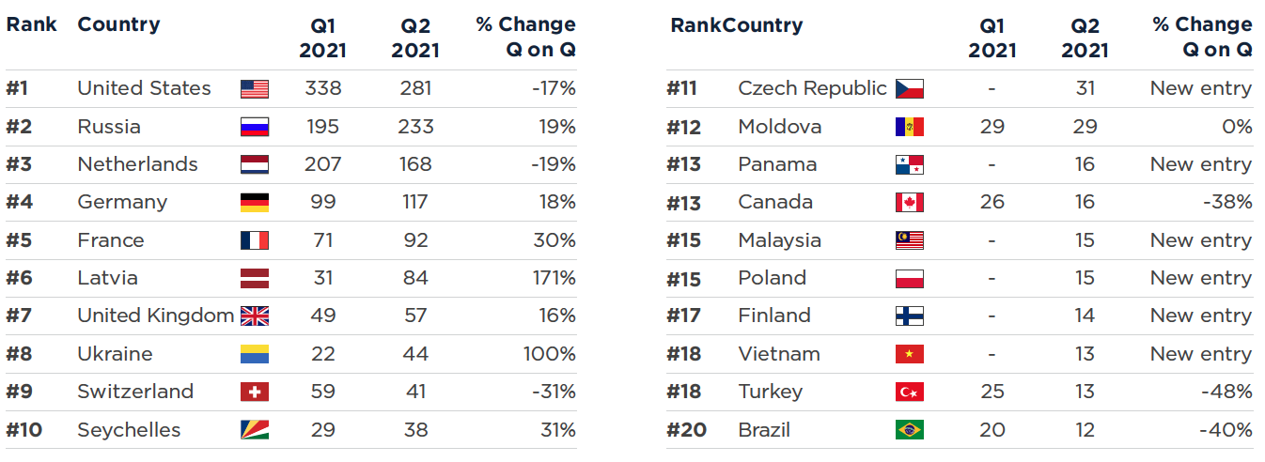The width and height of the screenshot is (1265, 462).
Task: Click the right table Q2 2021 header
Action: click(x=1085, y=38)
